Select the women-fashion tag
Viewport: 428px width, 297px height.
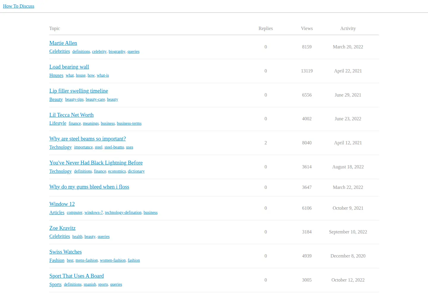pos(113,260)
